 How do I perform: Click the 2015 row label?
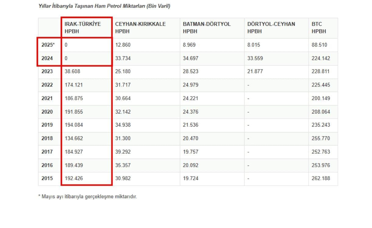pyautogui.click(x=47, y=178)
